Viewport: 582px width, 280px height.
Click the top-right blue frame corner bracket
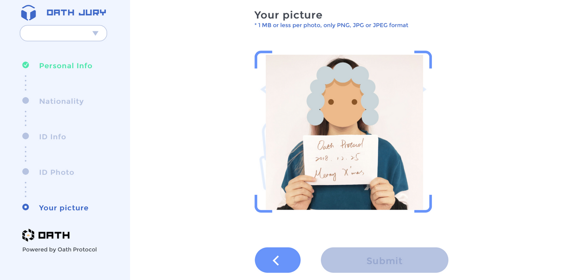pos(423,59)
